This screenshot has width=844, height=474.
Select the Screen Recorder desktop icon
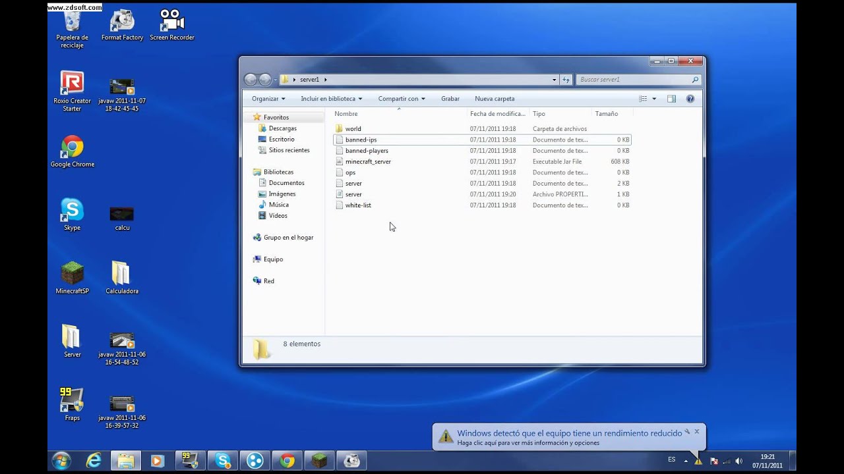[172, 25]
